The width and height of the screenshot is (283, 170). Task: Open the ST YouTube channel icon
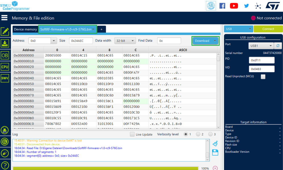234,6
